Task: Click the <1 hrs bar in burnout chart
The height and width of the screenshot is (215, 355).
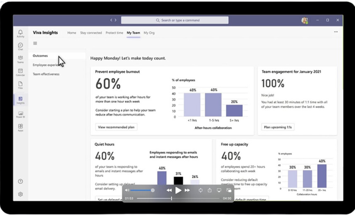Action: coord(192,105)
